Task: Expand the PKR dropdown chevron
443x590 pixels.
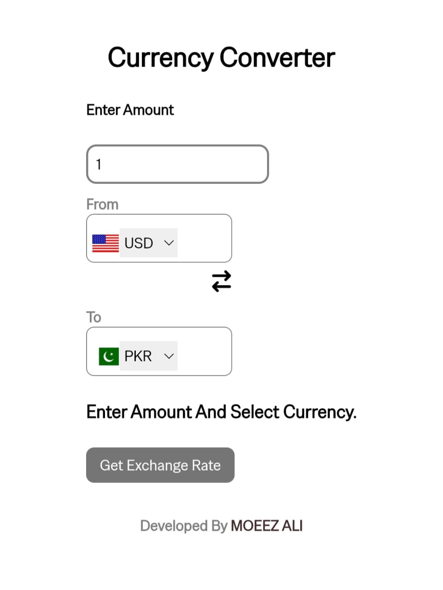Action: [169, 356]
